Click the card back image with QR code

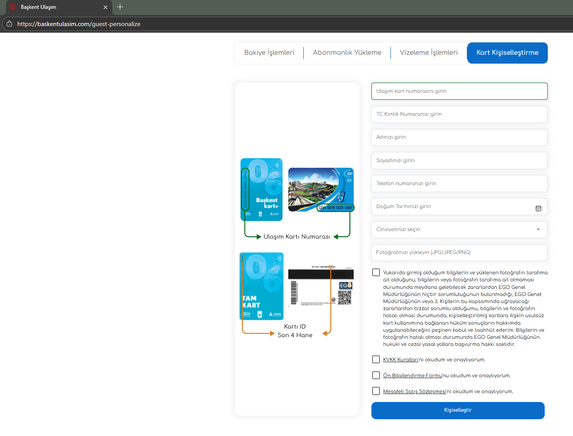[x=321, y=287]
